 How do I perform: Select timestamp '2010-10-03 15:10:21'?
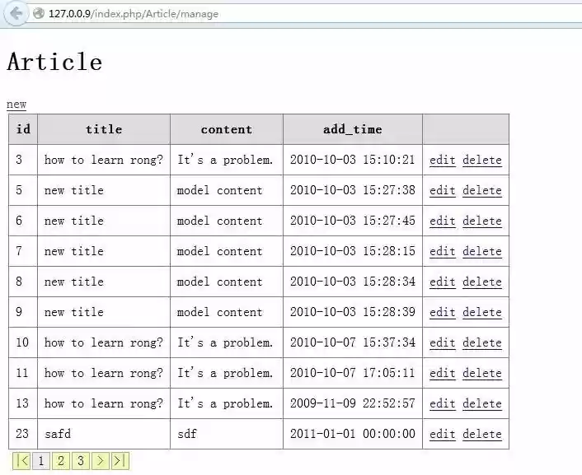click(x=353, y=160)
